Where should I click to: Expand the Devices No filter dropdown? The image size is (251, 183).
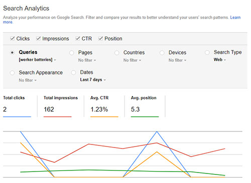[177, 60]
